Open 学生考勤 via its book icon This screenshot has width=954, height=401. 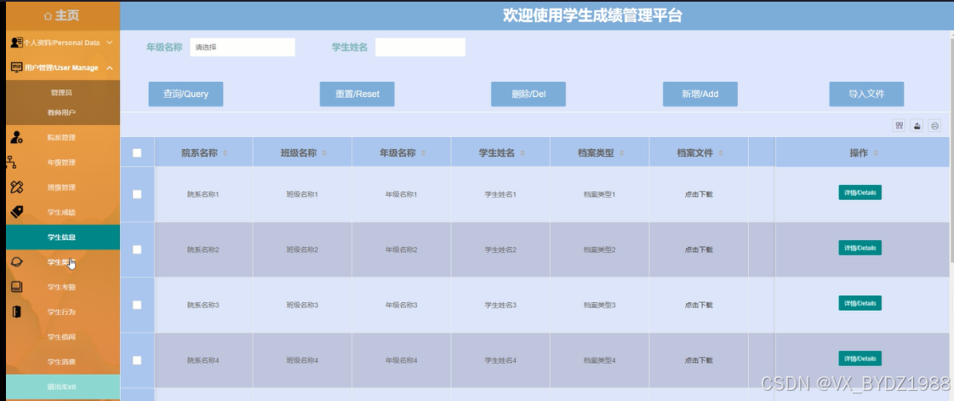[17, 287]
